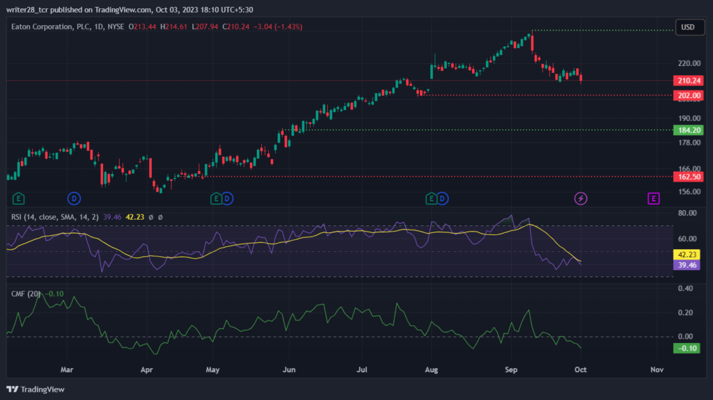Click the purple upcoming earnings E icon
Image resolution: width=713 pixels, height=400 pixels.
(653, 199)
